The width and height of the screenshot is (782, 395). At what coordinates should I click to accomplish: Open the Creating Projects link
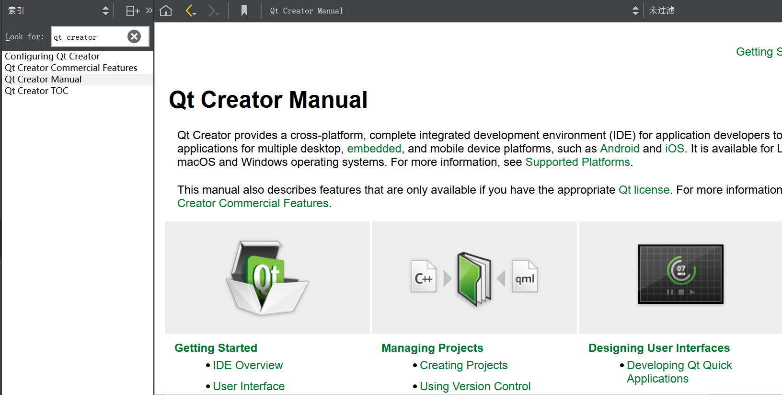click(x=463, y=365)
